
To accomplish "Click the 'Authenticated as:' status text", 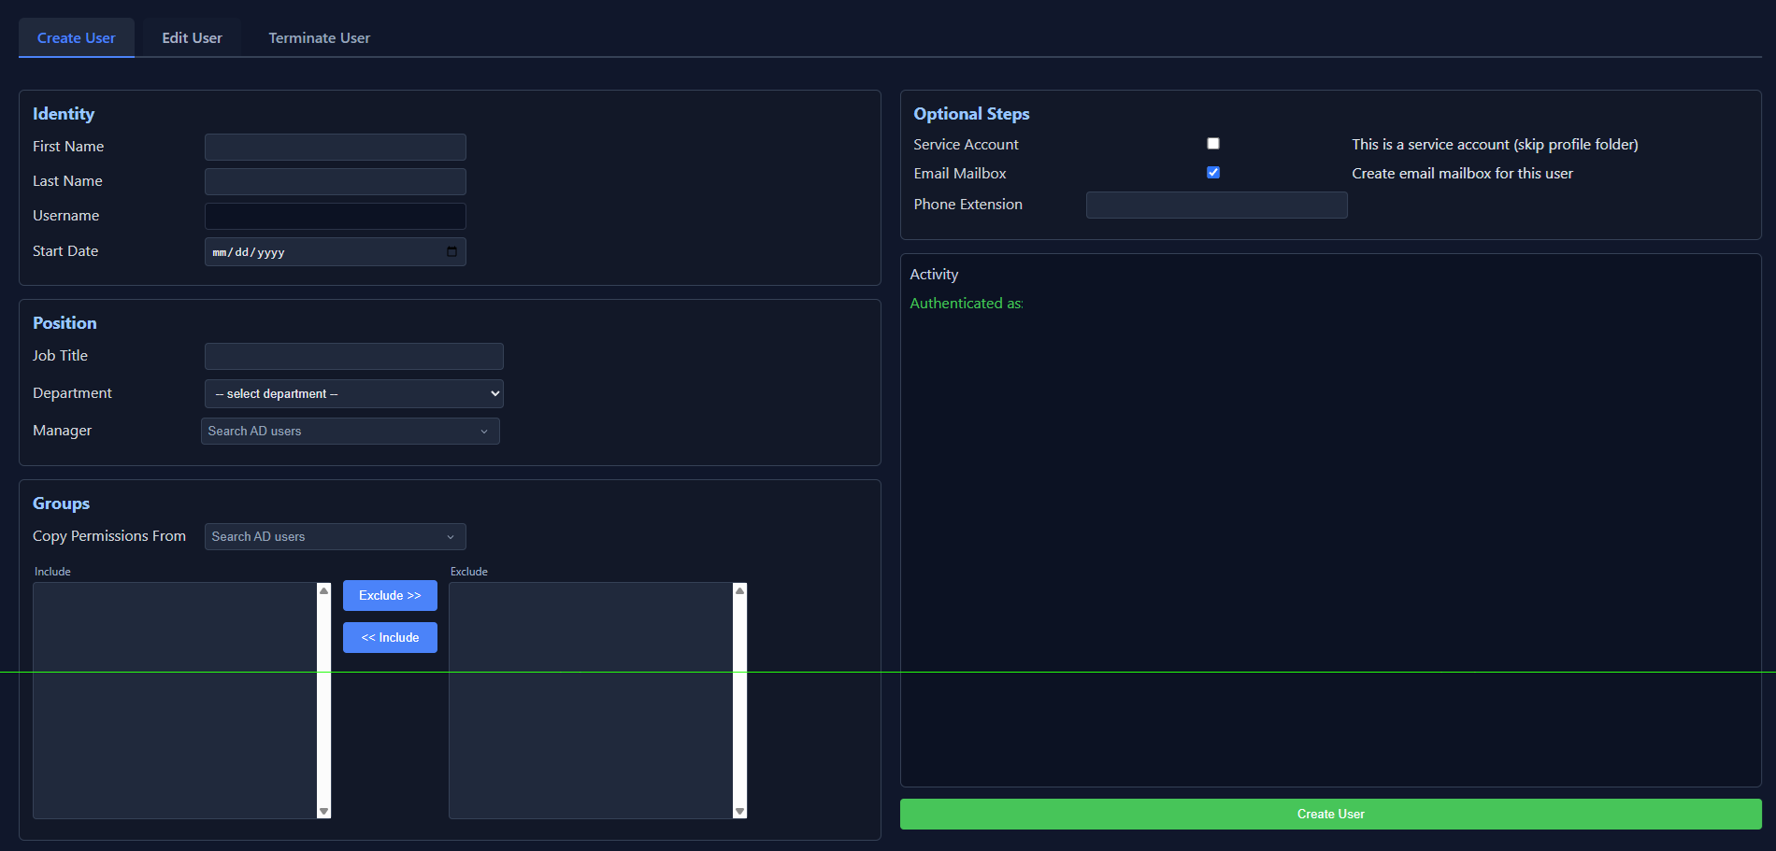I will (967, 303).
